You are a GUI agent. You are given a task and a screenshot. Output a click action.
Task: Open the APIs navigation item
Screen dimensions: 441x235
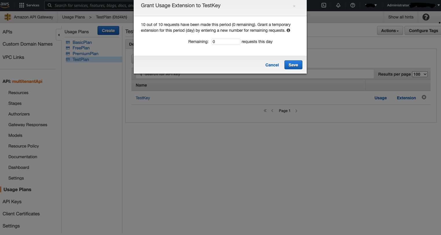point(8,32)
